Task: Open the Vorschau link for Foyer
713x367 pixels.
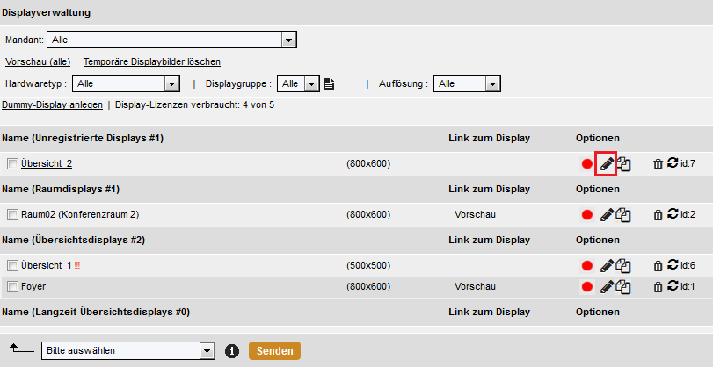Action: (475, 286)
